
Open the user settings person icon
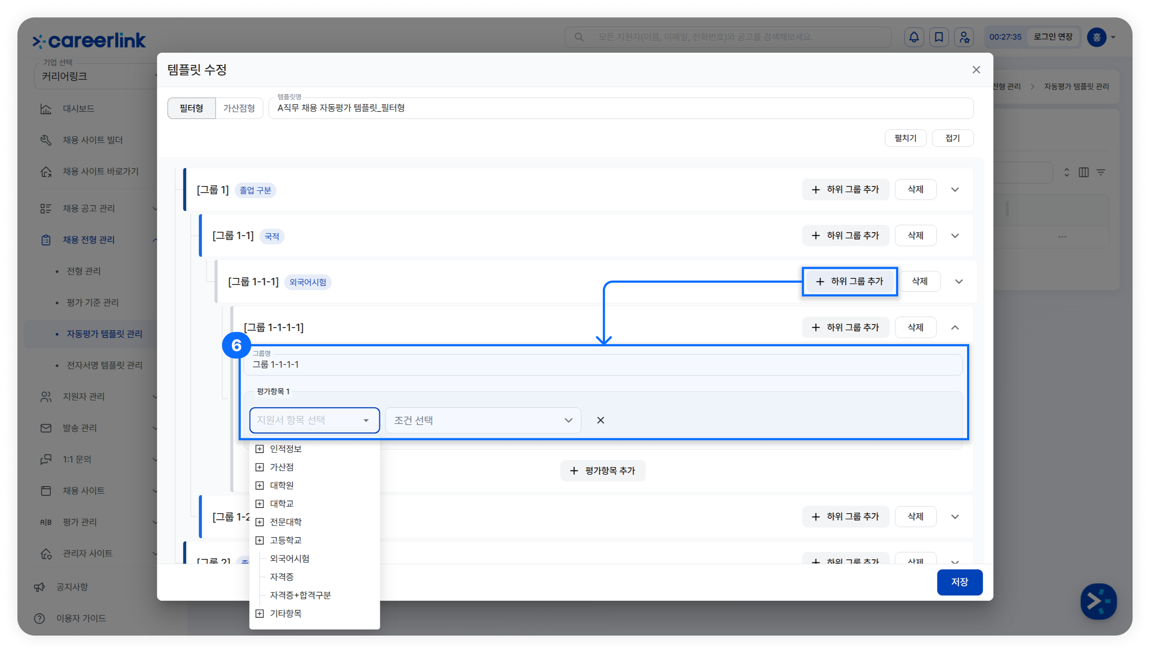coord(964,37)
